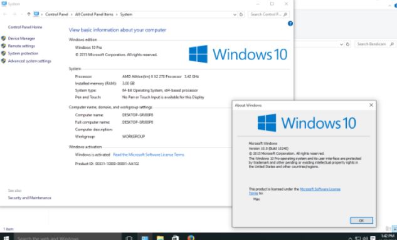Click the shield icon beside Device Manager

[4, 38]
